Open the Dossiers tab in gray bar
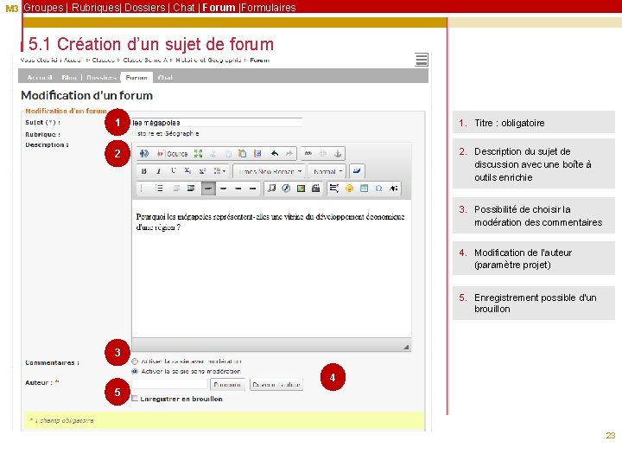622x467 pixels. pyautogui.click(x=101, y=78)
